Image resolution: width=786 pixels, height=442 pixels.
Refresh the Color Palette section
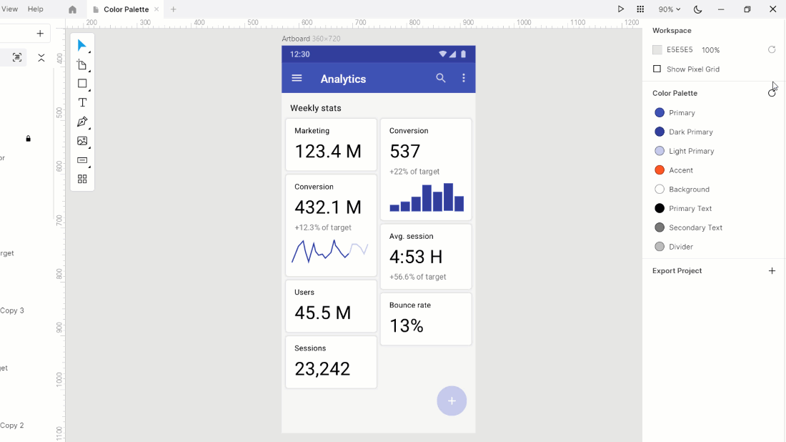(772, 93)
